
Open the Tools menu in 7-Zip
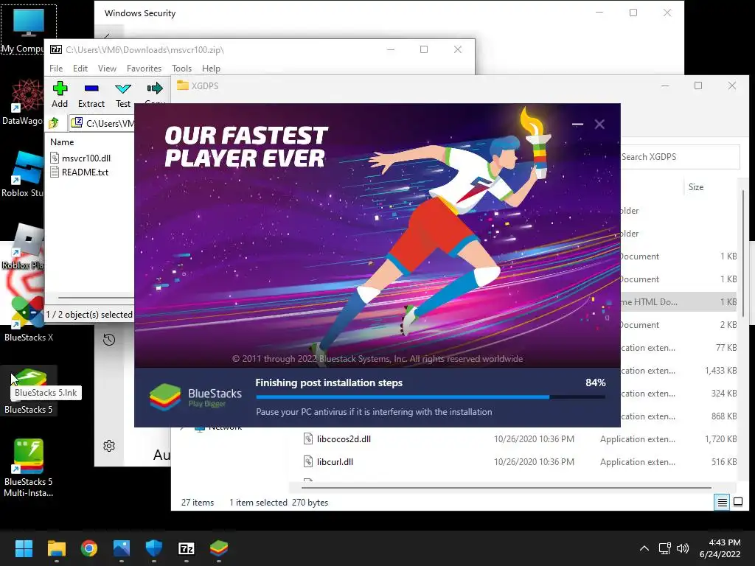coord(181,69)
